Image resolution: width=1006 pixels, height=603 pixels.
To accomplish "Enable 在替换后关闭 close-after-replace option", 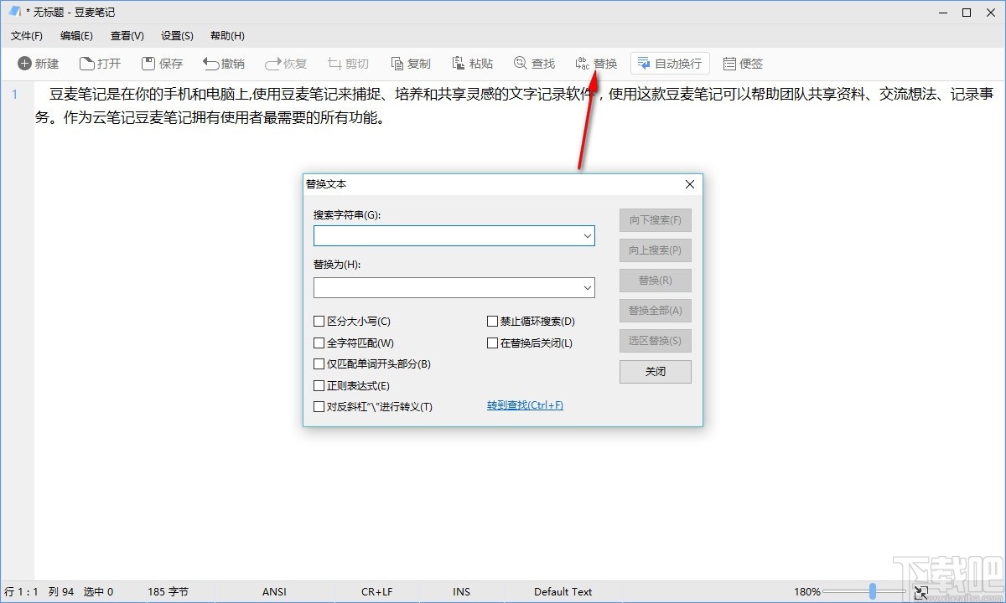I will click(493, 343).
